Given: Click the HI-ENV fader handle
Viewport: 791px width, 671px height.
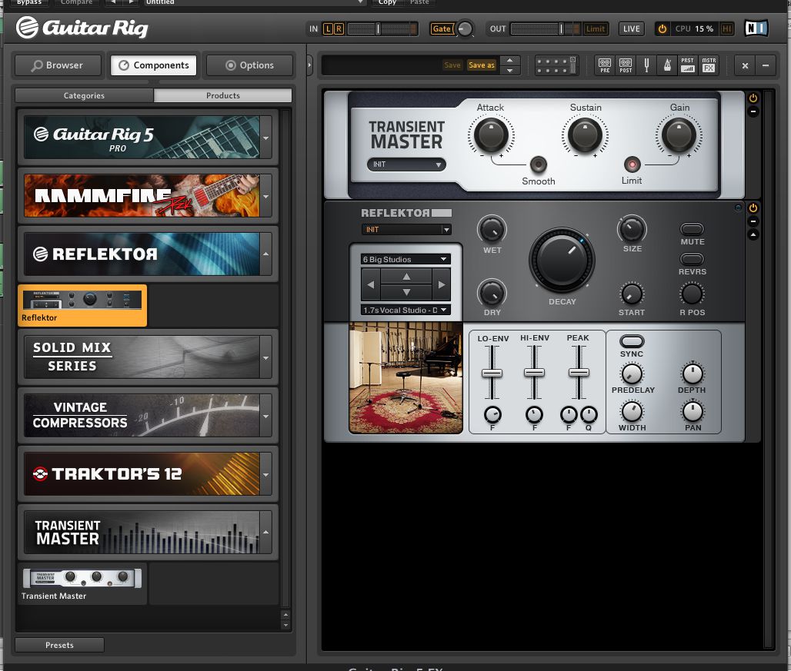Looking at the screenshot, I should 534,373.
